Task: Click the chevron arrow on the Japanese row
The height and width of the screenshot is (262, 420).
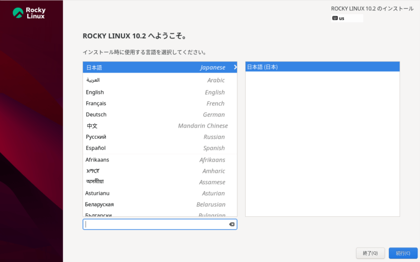Action: click(235, 67)
